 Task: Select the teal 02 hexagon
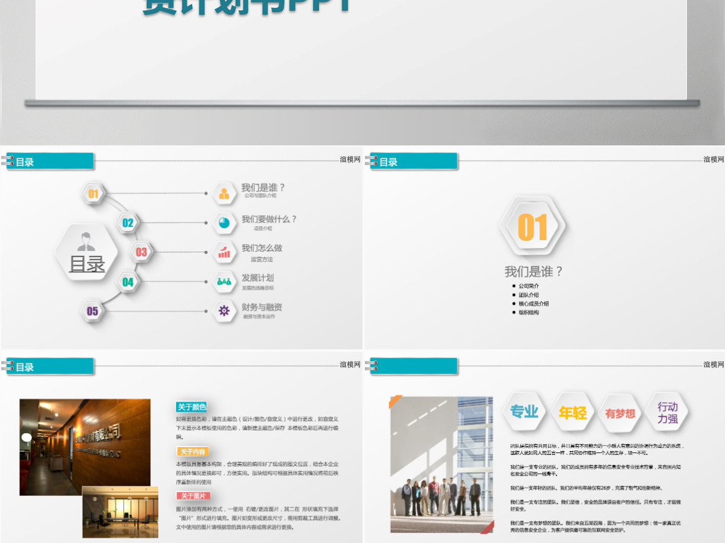[128, 223]
